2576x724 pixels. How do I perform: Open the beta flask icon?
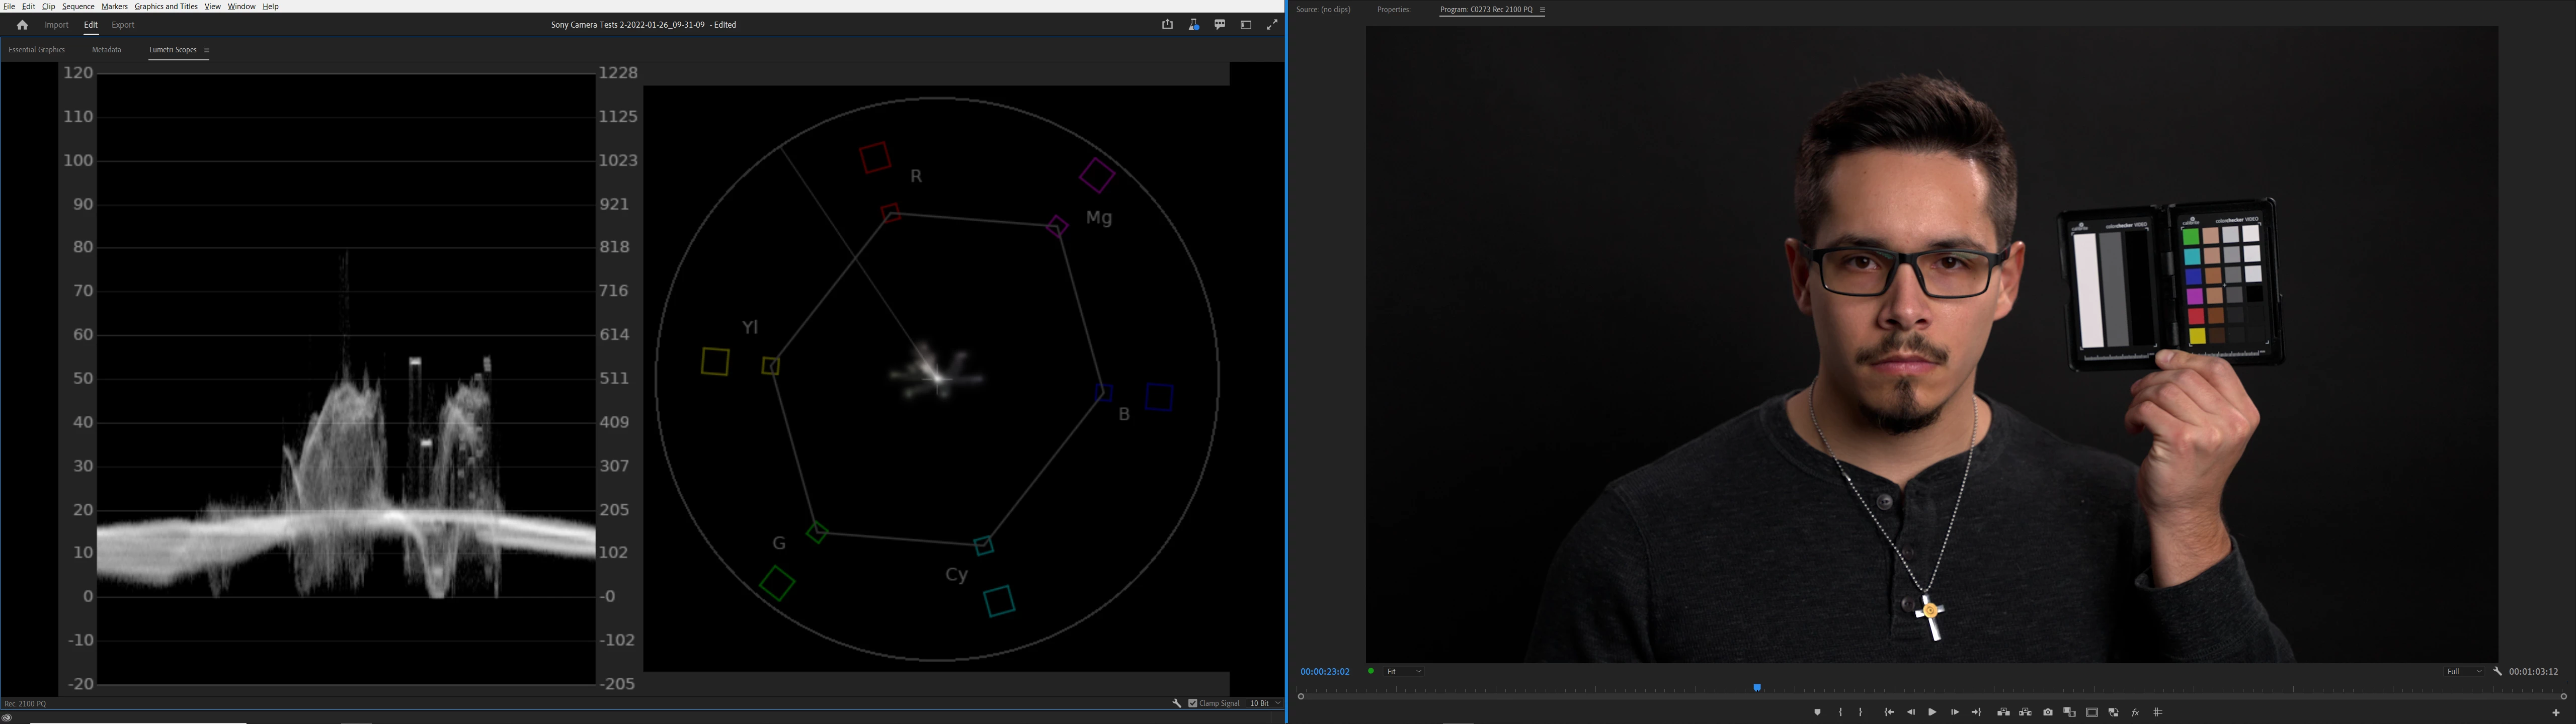tap(1193, 25)
